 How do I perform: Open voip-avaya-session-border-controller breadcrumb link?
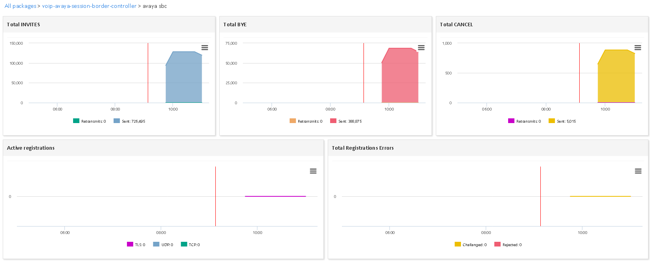(89, 6)
